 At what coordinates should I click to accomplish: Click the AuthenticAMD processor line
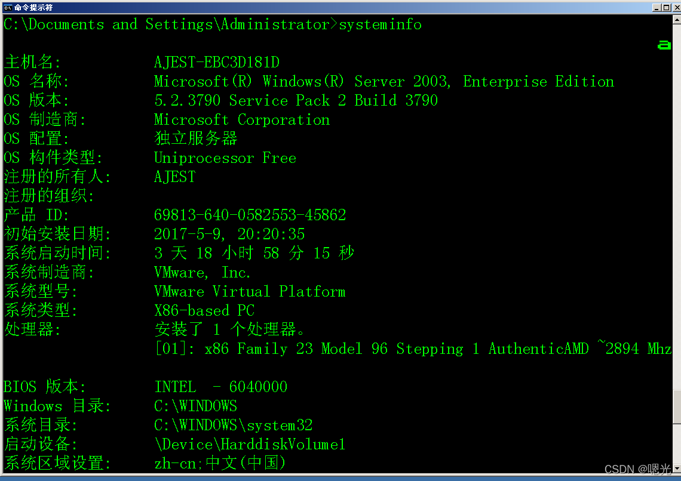click(412, 349)
